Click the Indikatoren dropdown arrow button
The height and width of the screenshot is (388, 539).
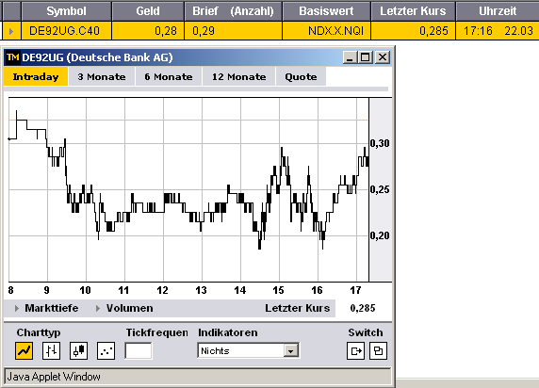[291, 351]
